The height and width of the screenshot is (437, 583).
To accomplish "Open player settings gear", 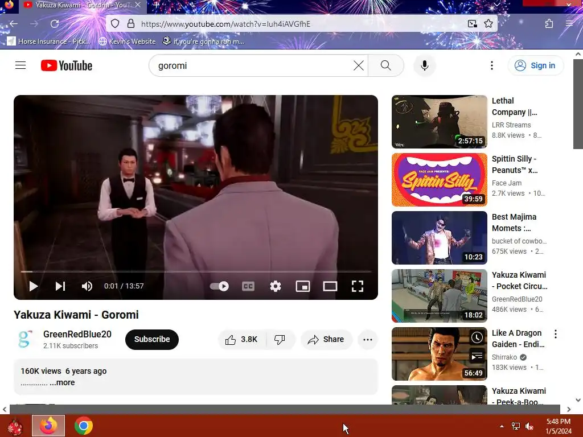I will tap(276, 286).
